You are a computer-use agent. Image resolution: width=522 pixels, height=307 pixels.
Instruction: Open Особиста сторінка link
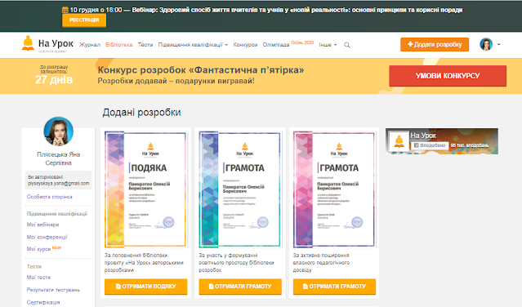(x=50, y=197)
